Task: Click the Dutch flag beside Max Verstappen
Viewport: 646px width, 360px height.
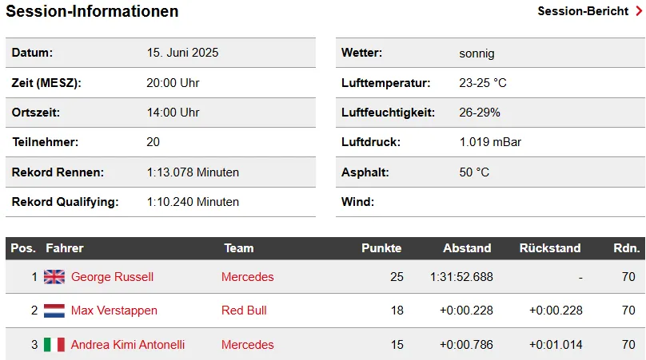Action: pyautogui.click(x=54, y=311)
